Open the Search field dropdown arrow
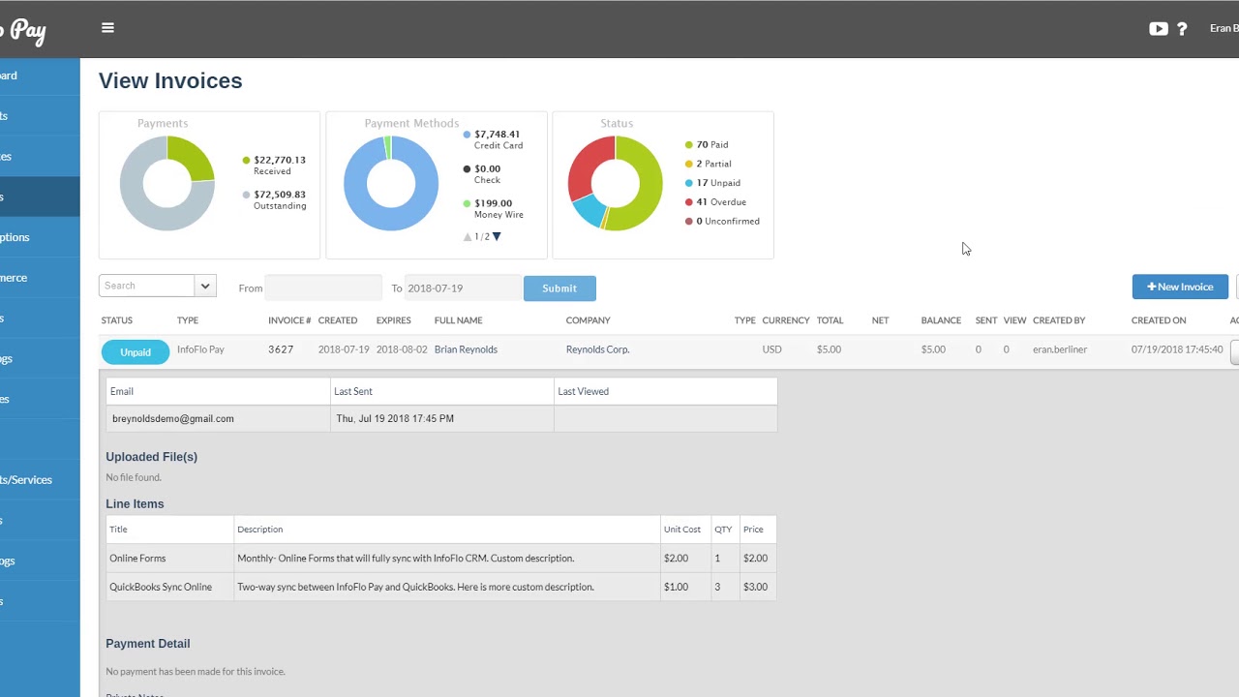 click(x=205, y=286)
